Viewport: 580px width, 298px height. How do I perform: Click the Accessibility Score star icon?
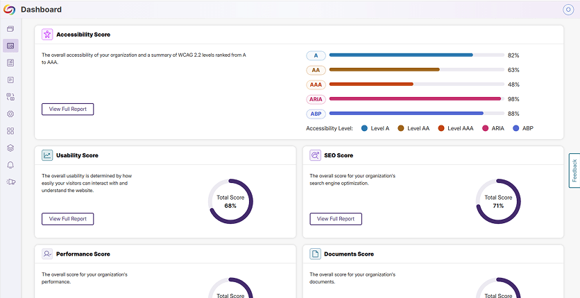tap(47, 34)
